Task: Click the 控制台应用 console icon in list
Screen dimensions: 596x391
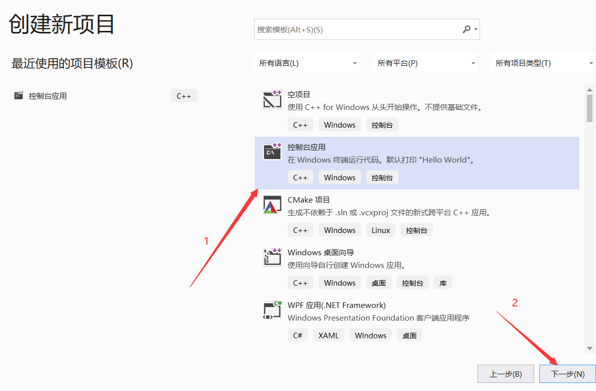Action: point(272,151)
